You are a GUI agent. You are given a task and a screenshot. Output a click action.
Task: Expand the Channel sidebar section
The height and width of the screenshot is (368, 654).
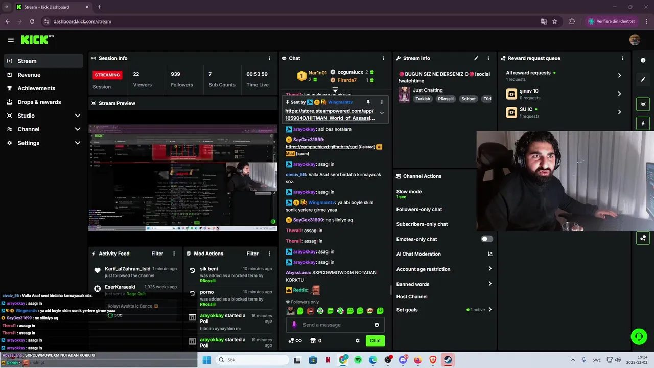pos(78,129)
